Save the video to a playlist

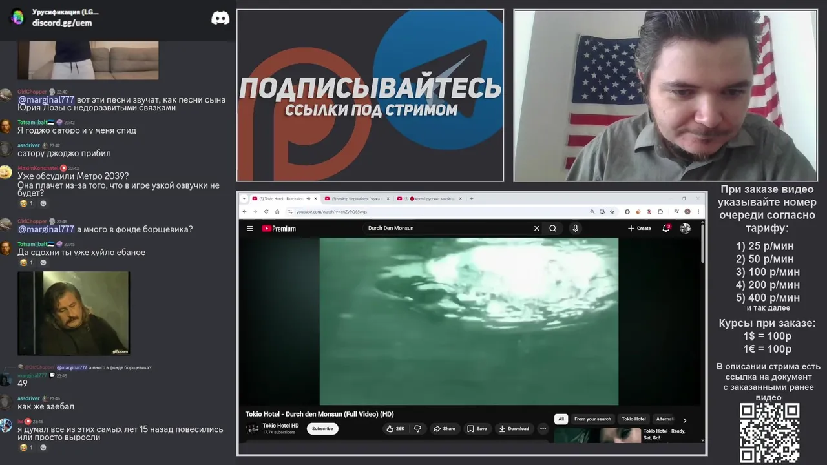[477, 428]
